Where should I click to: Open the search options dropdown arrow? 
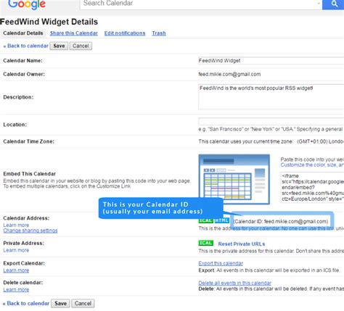(x=319, y=4)
